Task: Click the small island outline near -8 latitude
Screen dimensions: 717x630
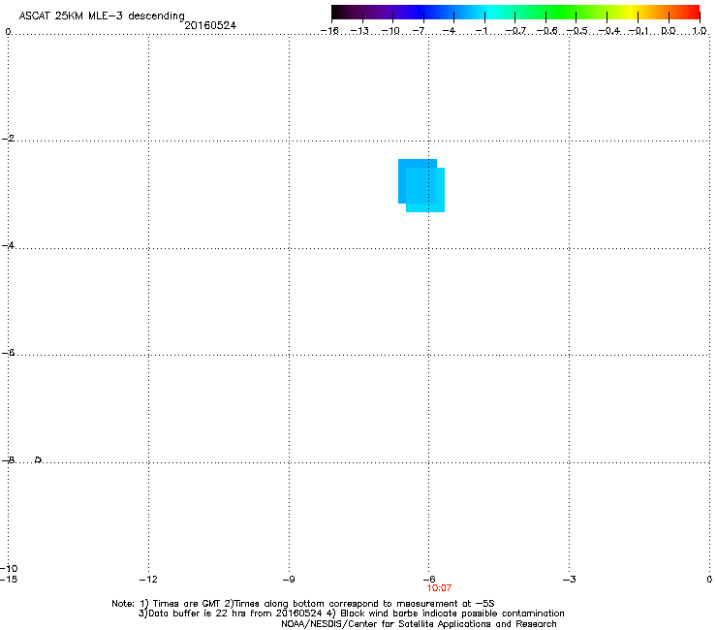Action: tap(39, 459)
